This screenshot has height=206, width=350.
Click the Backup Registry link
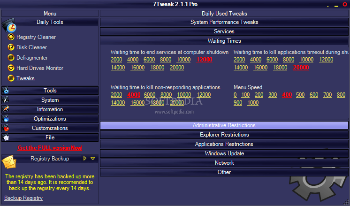point(23,198)
